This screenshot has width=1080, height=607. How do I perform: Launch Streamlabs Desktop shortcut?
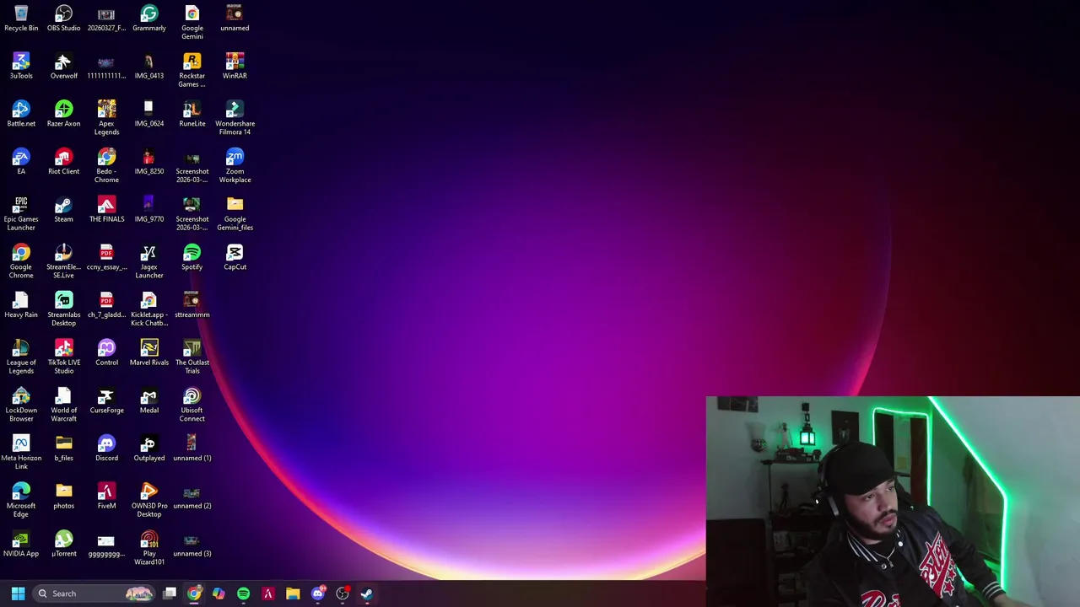coord(63,309)
